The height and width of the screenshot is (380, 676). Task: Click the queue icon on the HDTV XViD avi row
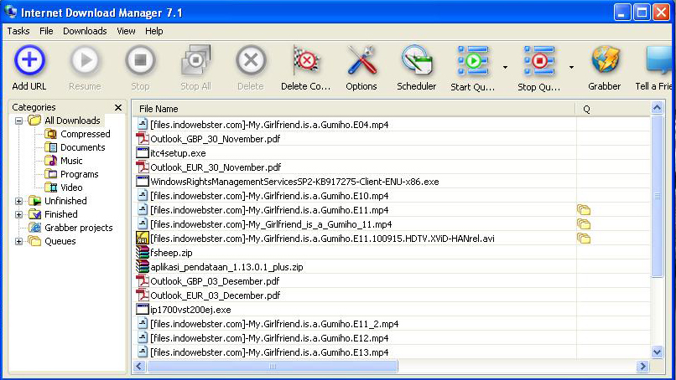click(x=584, y=239)
